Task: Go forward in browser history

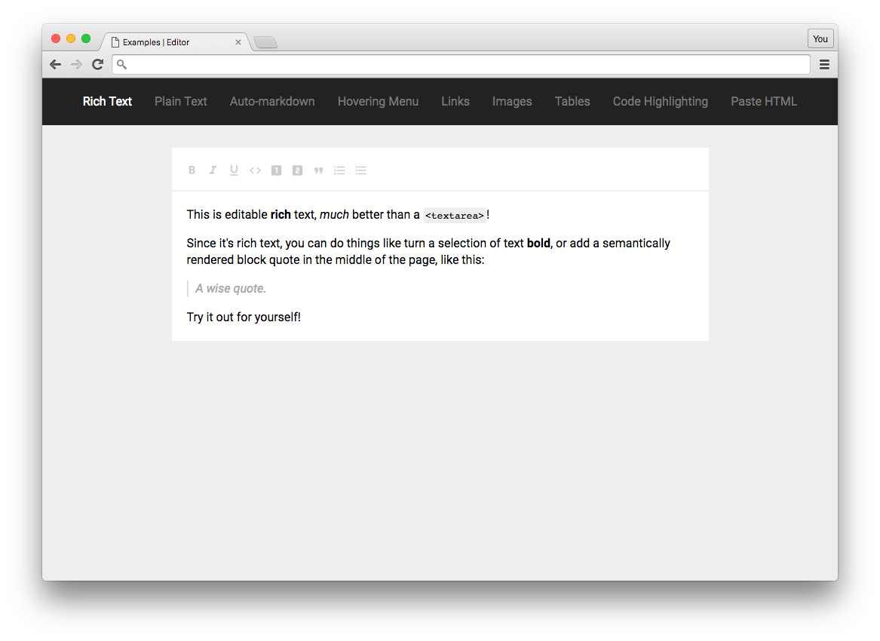Action: [76, 65]
